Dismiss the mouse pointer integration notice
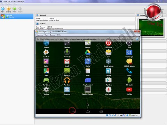Image resolution: width=167 pixels, height=125 pixels. point(137,39)
